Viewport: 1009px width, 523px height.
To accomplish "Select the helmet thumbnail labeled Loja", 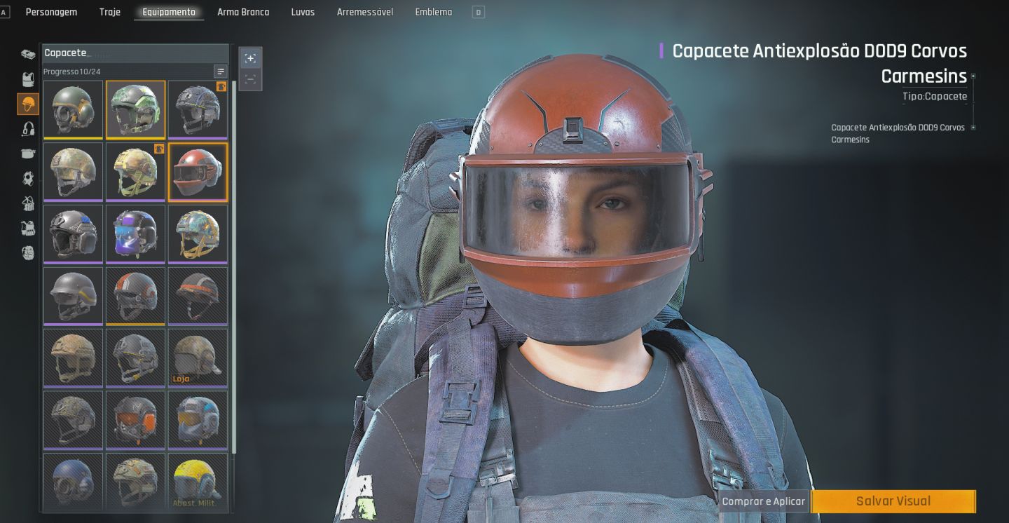I will (198, 358).
